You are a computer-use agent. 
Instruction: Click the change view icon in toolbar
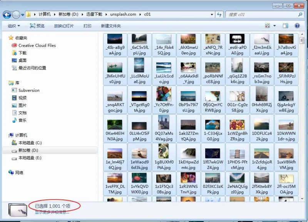(x=268, y=26)
